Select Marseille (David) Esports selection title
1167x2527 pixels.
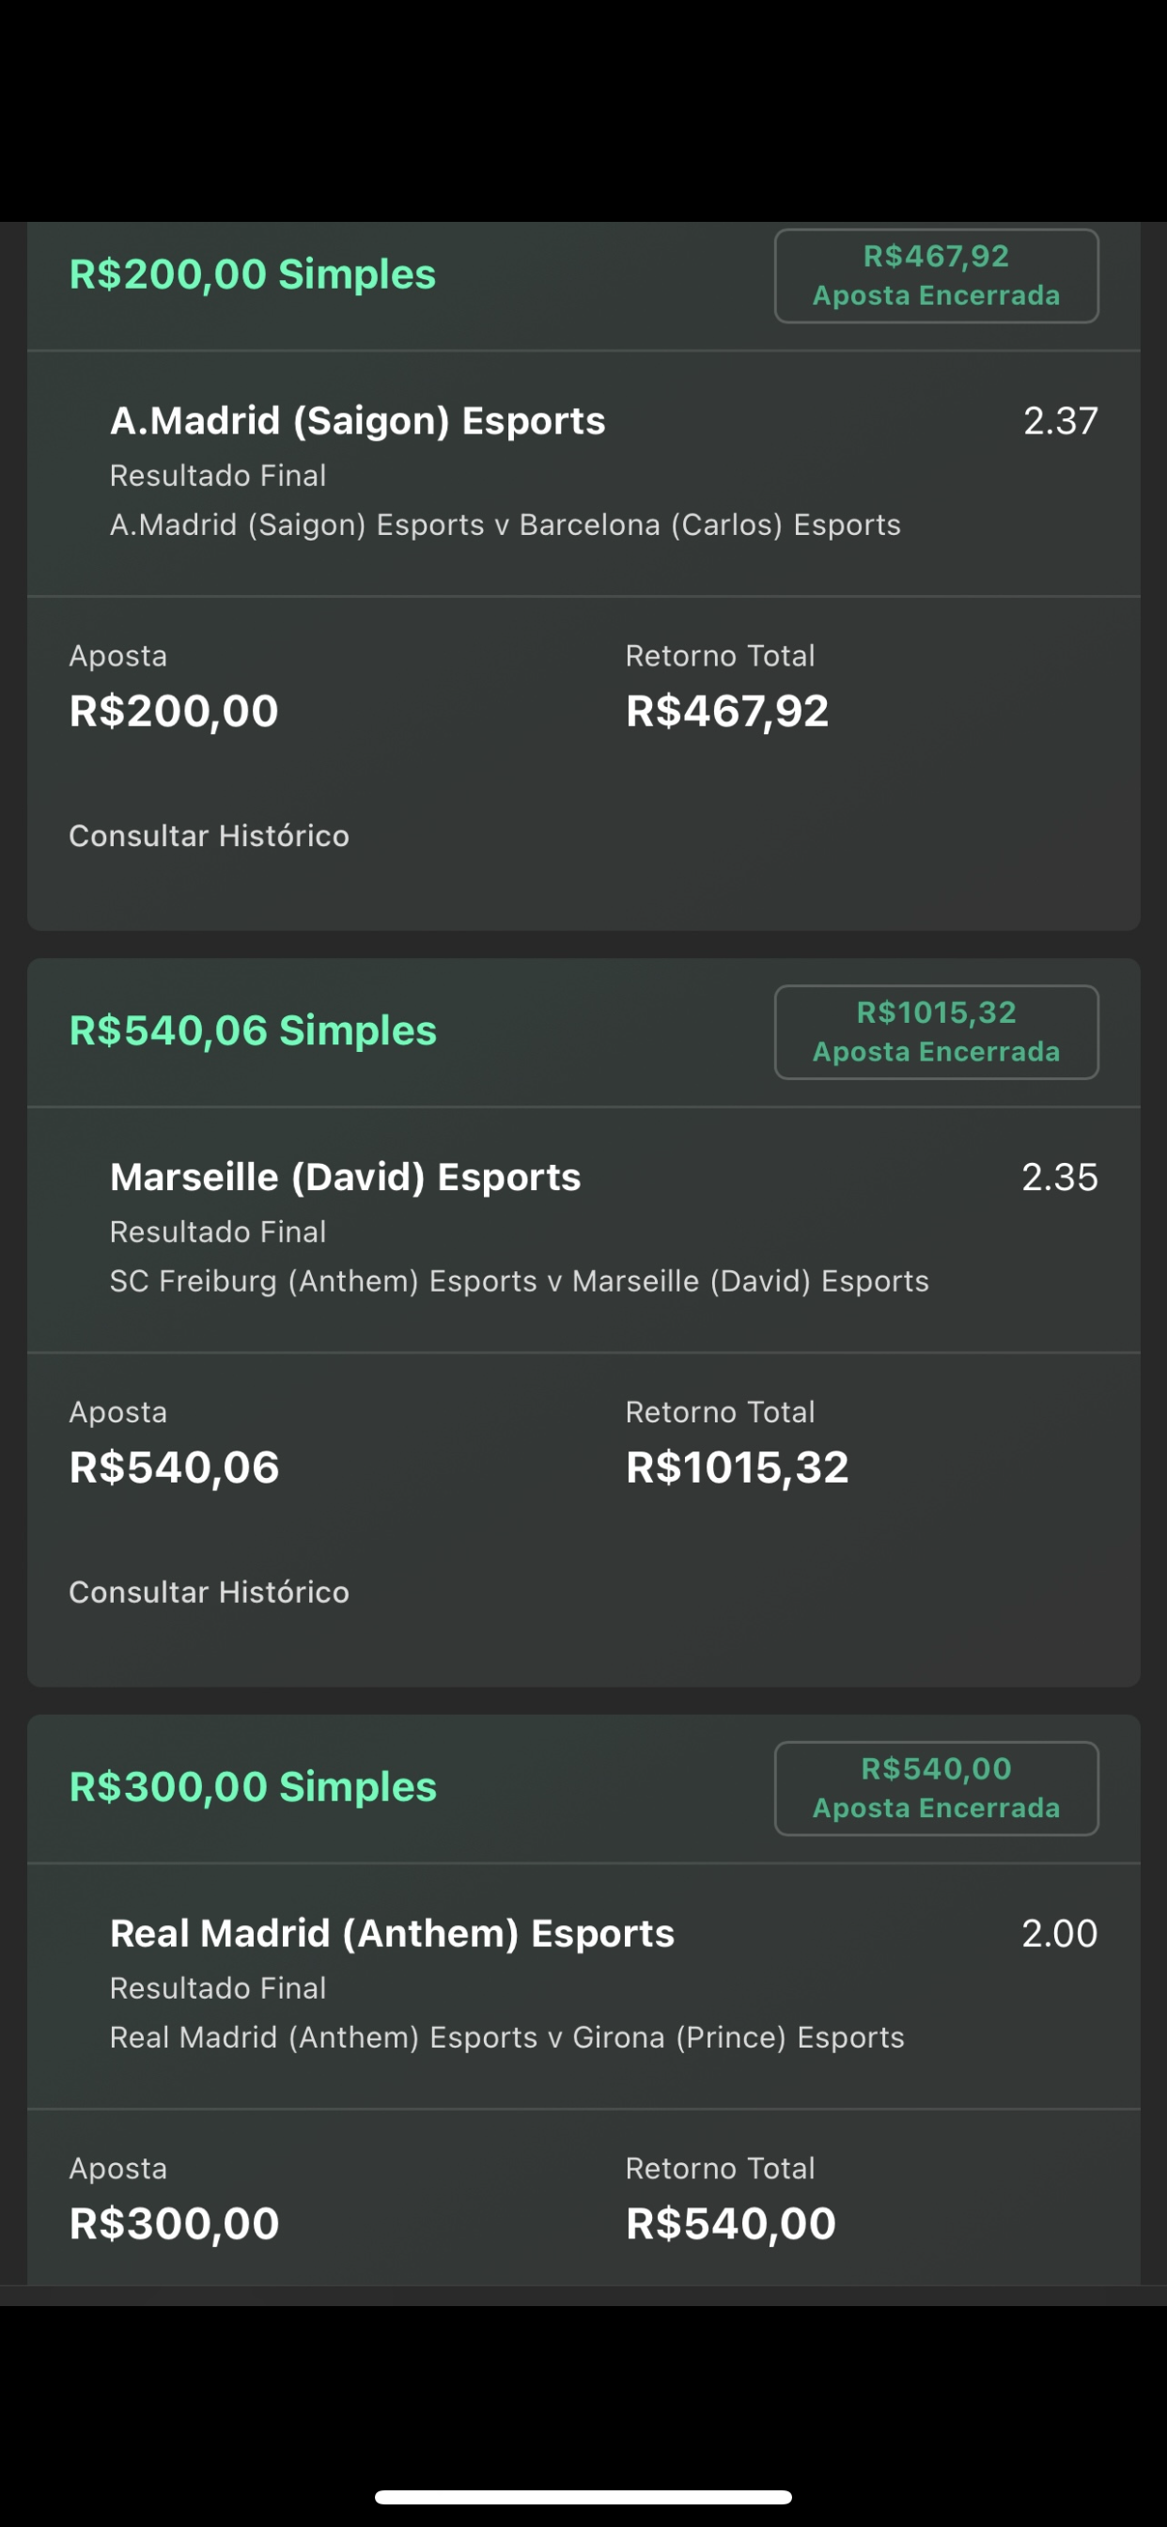[x=345, y=1177]
